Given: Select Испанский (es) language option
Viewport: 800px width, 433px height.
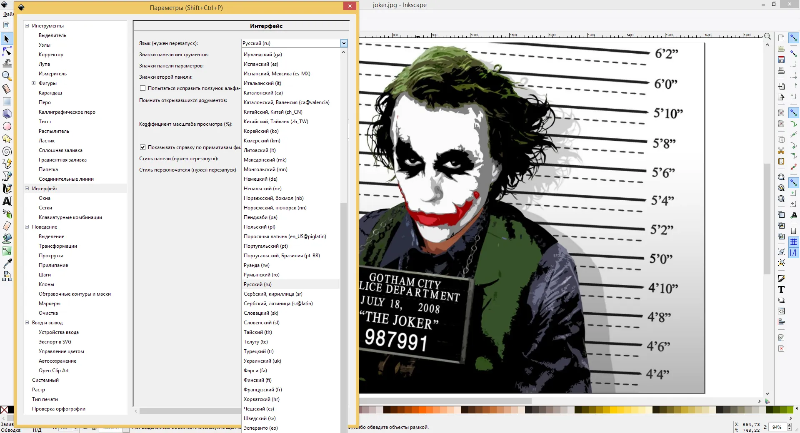Looking at the screenshot, I should pyautogui.click(x=290, y=64).
